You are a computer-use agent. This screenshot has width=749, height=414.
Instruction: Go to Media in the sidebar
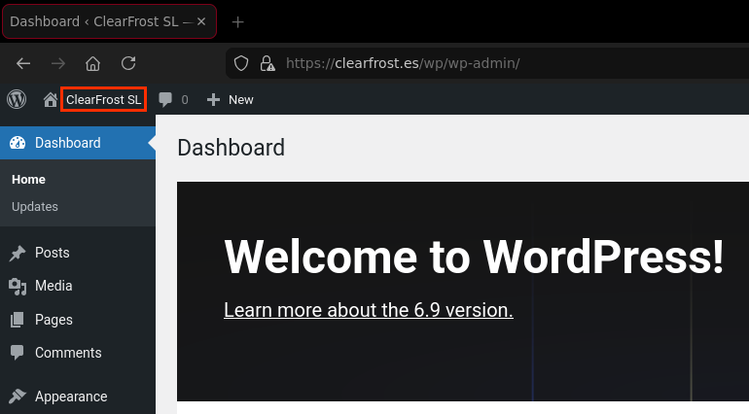pyautogui.click(x=53, y=286)
